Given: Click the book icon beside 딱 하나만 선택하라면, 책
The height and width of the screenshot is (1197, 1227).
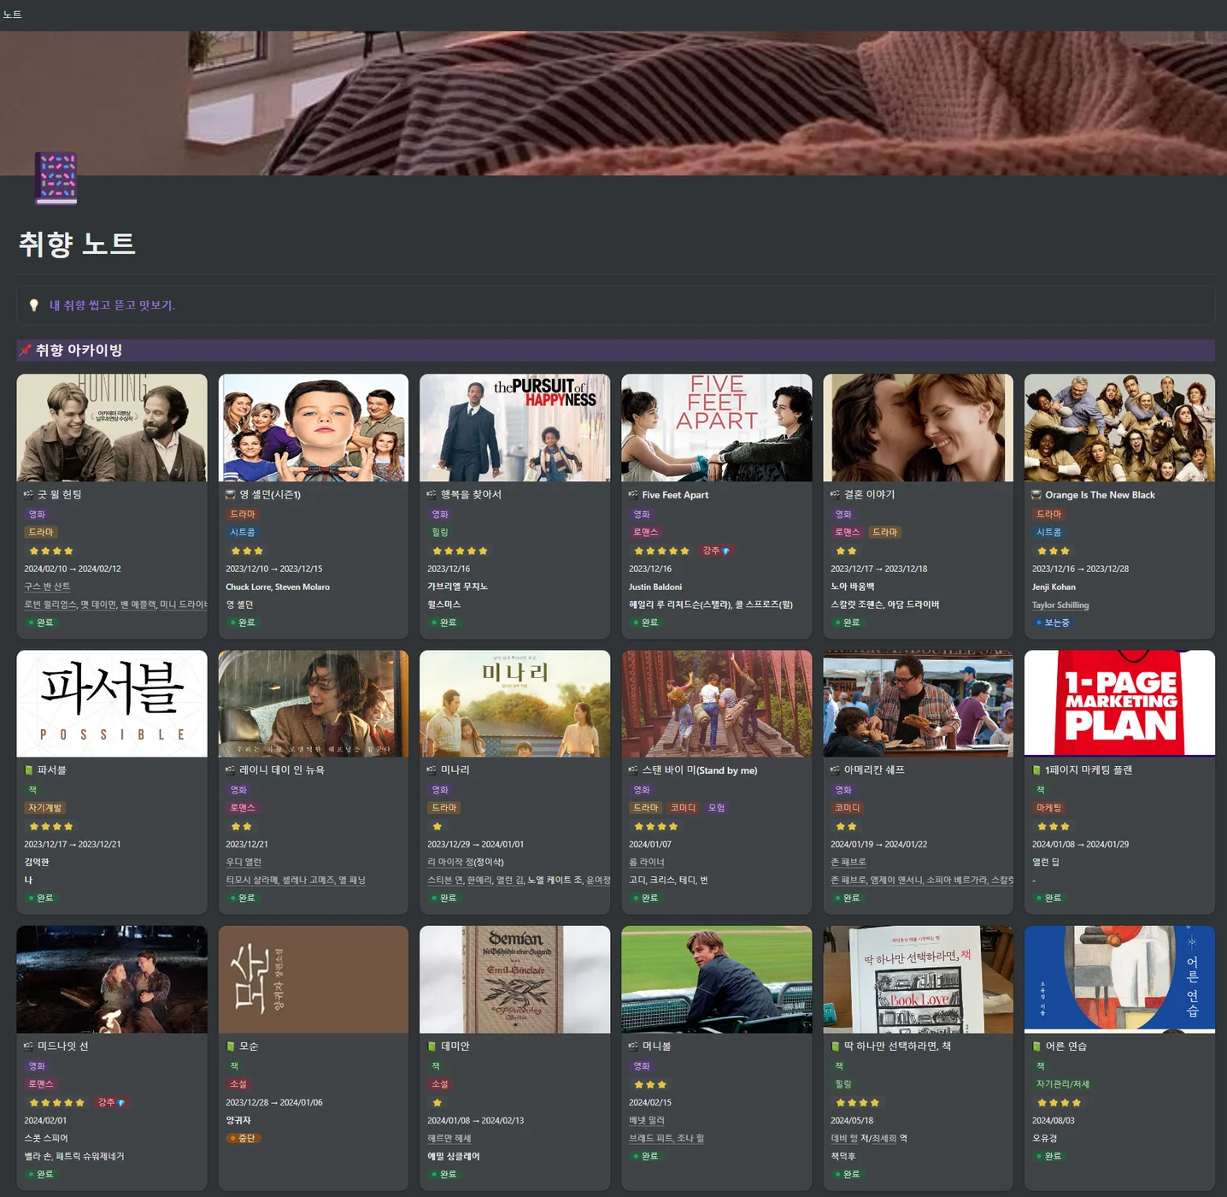Looking at the screenshot, I should [835, 1046].
